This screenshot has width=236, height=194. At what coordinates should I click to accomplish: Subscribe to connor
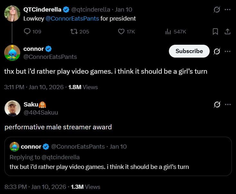pos(189,51)
